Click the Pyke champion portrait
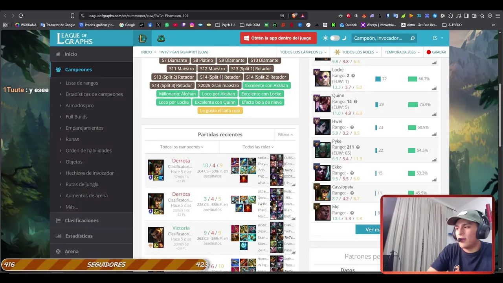Screen dimensions: 503x283 322,149
